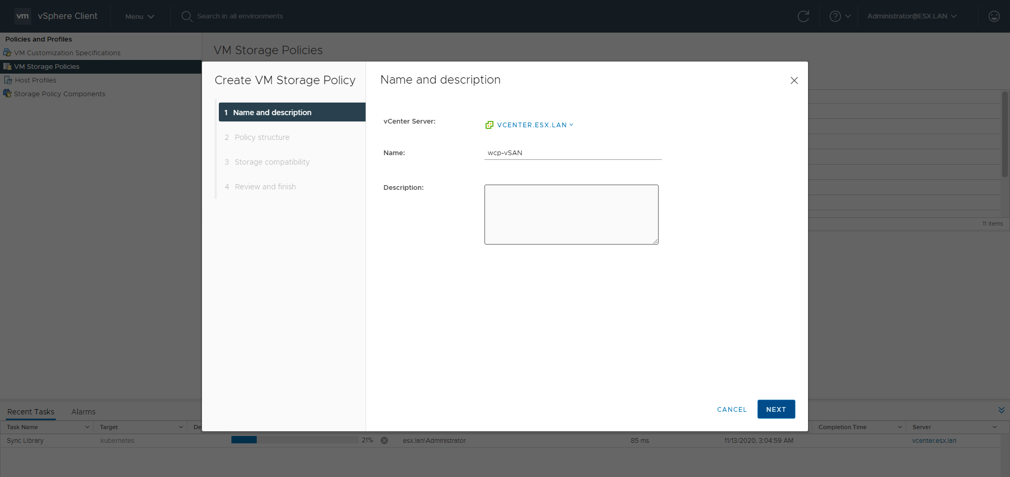
Task: Click the Description text area
Action: (571, 214)
